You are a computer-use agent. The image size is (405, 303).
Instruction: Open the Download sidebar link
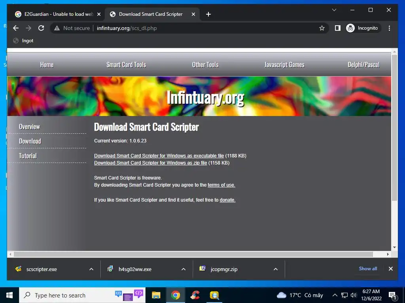click(30, 141)
